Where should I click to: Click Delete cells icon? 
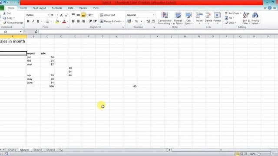208,15
